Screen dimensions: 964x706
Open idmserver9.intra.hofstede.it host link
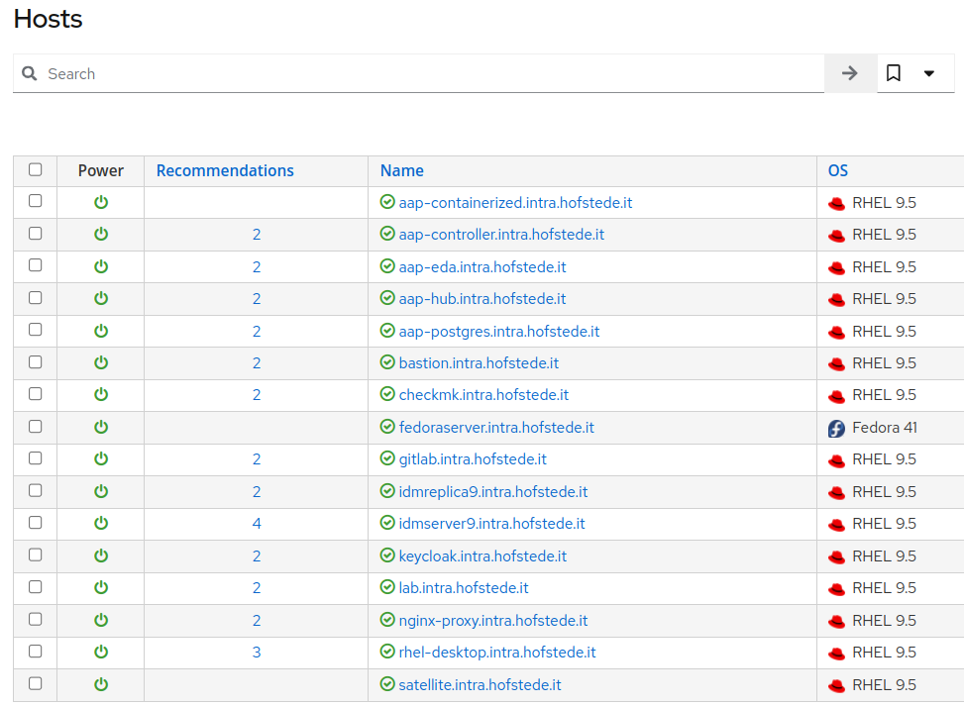491,524
